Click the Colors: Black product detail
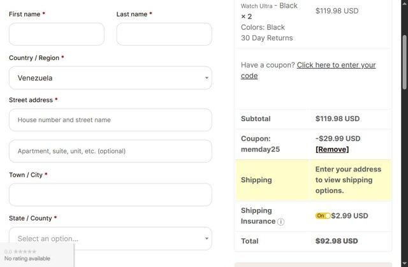The height and width of the screenshot is (267, 408). tap(263, 27)
